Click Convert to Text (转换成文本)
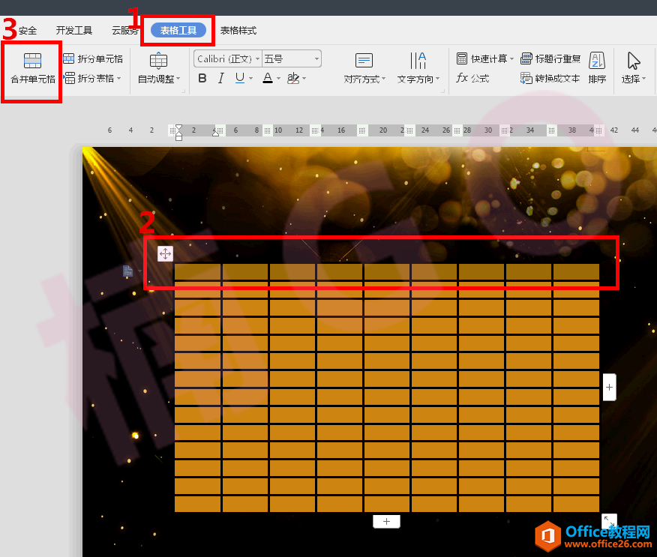657x557 pixels. tap(550, 78)
